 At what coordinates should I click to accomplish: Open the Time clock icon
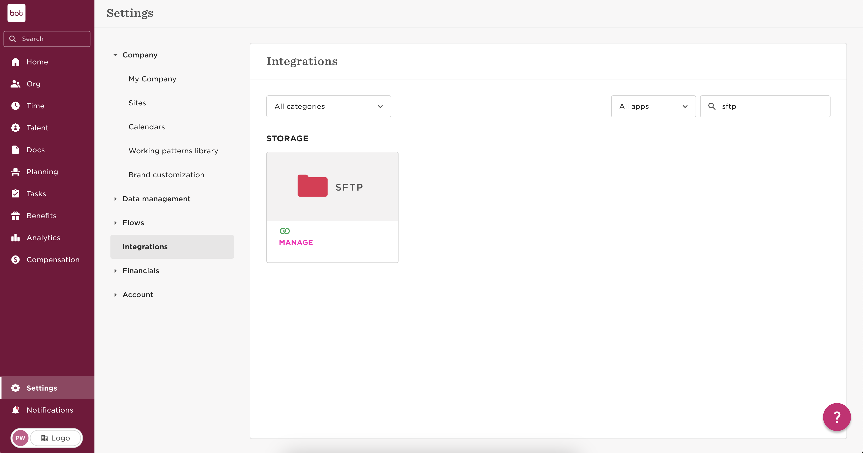15,106
